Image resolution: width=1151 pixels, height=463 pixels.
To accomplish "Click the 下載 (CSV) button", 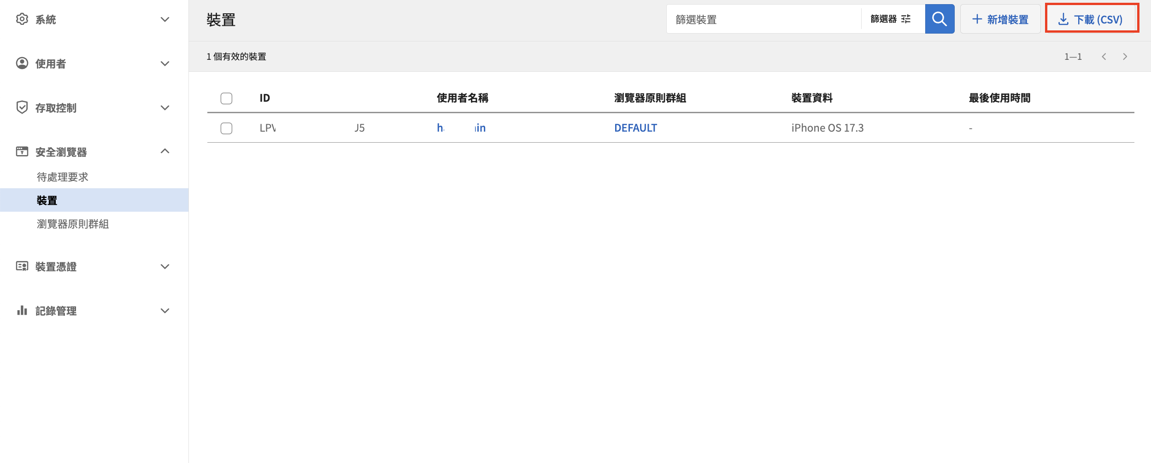I will coord(1091,19).
